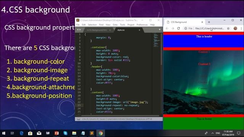Go to previous tab arrow in Sublime

point(78,30)
